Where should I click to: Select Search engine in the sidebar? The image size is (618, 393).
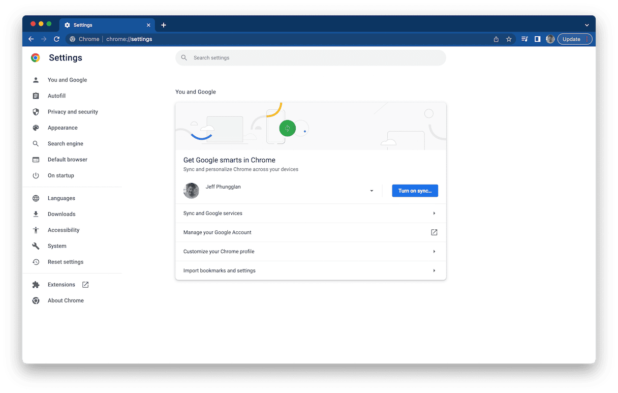[65, 144]
